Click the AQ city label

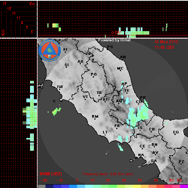point(119,101)
